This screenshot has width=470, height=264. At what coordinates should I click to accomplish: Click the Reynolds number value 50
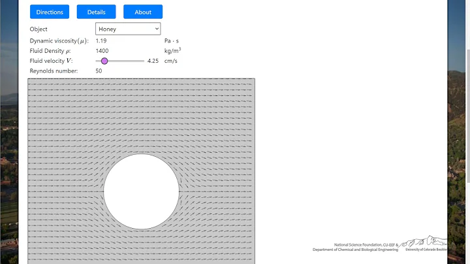99,71
